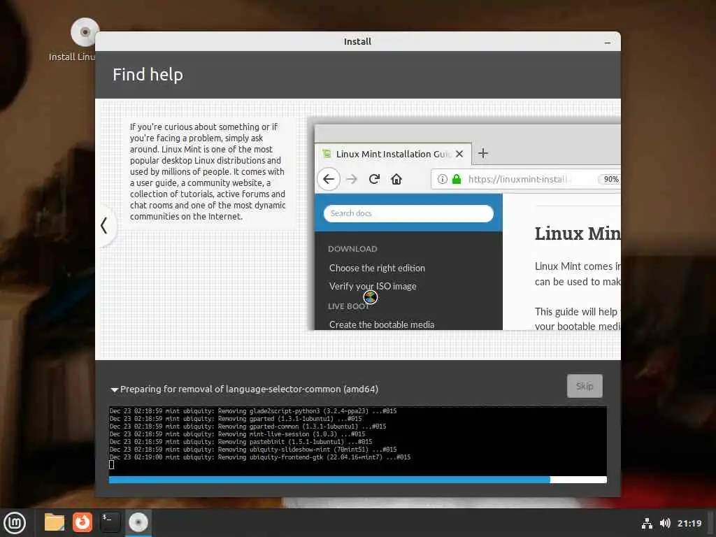The width and height of the screenshot is (716, 537).
Task: Open 'Verify your ISO image' link
Action: [x=373, y=286]
